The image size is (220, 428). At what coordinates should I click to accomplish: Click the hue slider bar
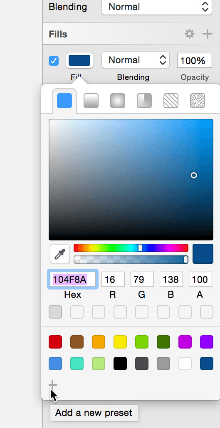(131, 248)
